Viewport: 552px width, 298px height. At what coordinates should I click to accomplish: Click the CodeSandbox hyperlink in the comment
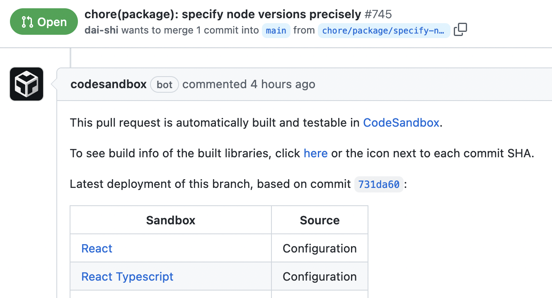coord(401,123)
